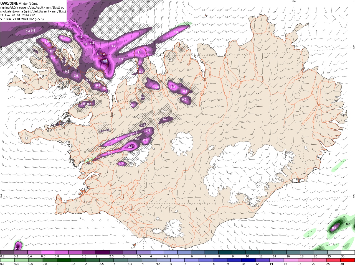Image resolution: width=355 pixels, height=266 pixels.
Task: Click the 2.9 precipitation value on the map
Action: click(131, 146)
